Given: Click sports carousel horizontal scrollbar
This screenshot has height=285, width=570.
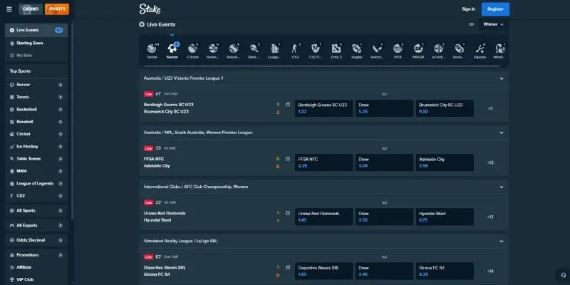Looking at the screenshot, I should point(322,66).
